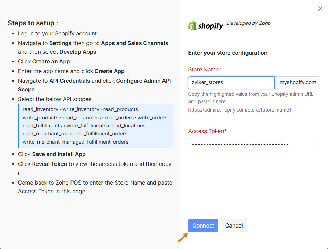Click the Configure Admin API Scope text
The width and height of the screenshot is (328, 249).
(x=143, y=81)
